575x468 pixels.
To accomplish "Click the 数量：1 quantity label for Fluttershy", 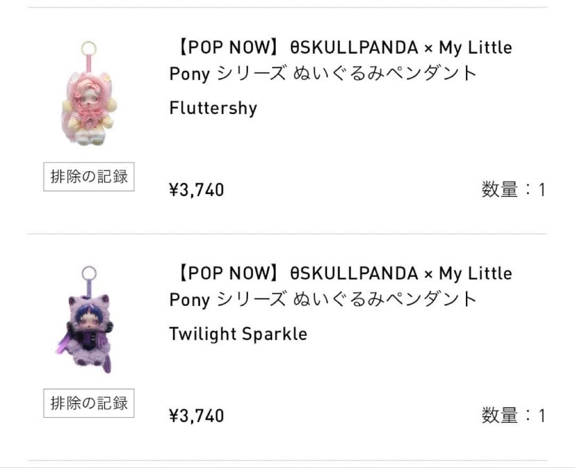I will click(514, 190).
